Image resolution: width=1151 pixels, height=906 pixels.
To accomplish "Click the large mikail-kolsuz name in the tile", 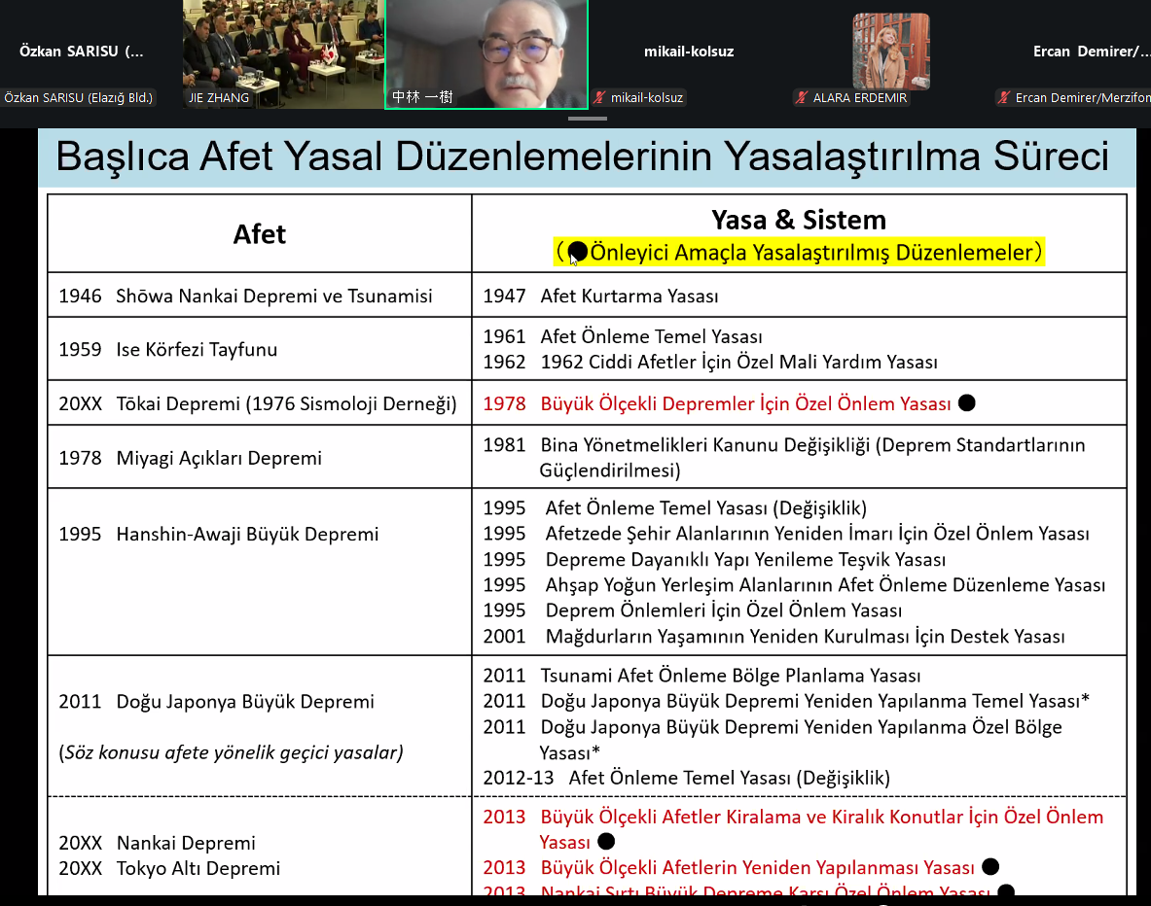I will click(689, 52).
